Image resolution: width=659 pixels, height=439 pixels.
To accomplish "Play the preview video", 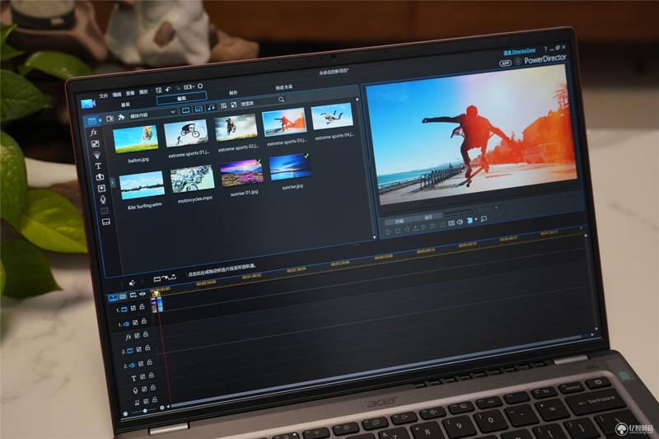I will pos(388,232).
